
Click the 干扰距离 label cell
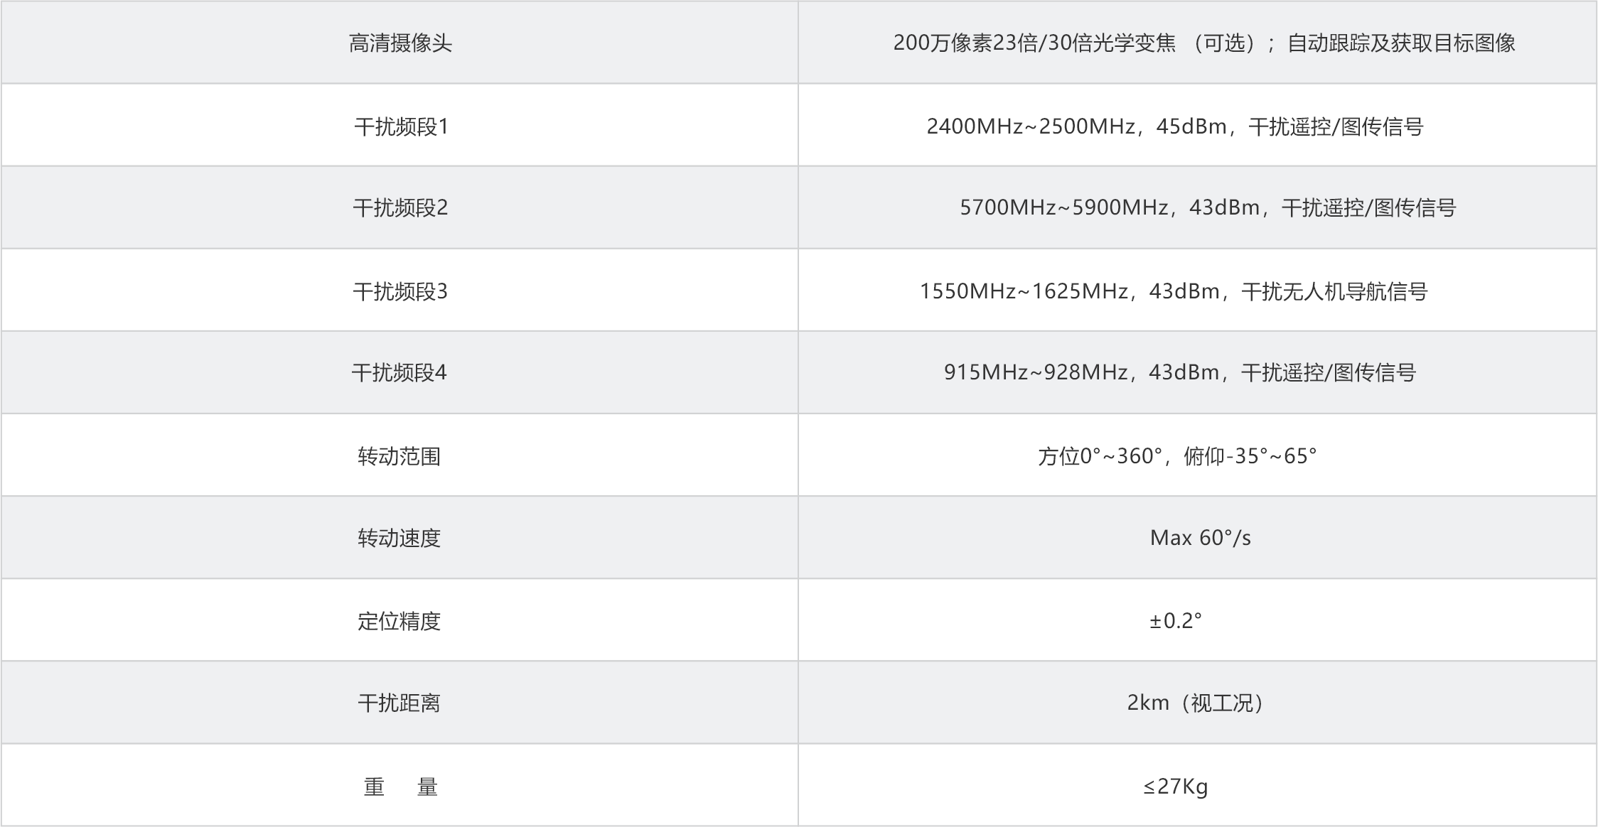pyautogui.click(x=399, y=703)
